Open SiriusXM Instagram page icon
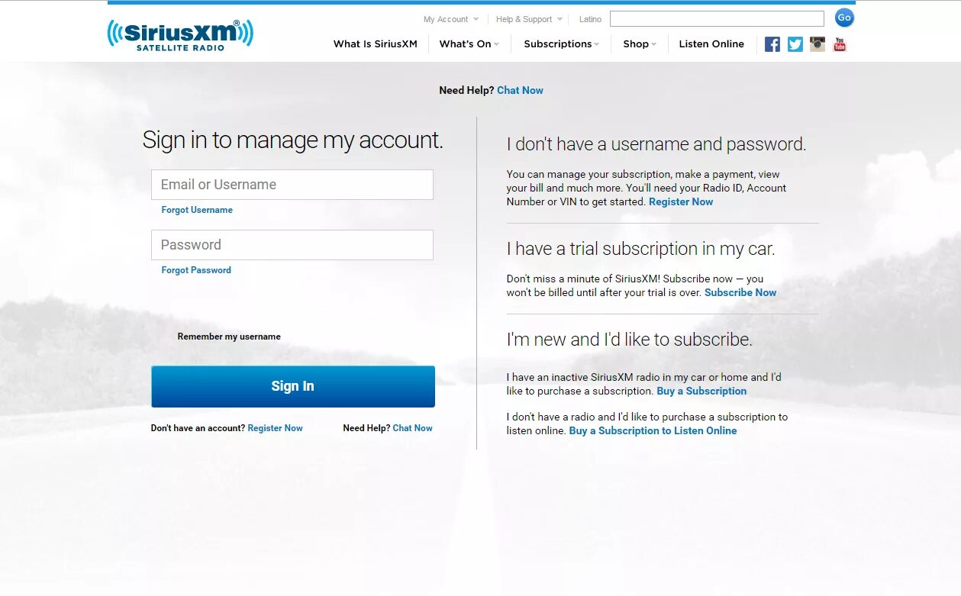Screen dimensions: 961x596 [x=817, y=44]
